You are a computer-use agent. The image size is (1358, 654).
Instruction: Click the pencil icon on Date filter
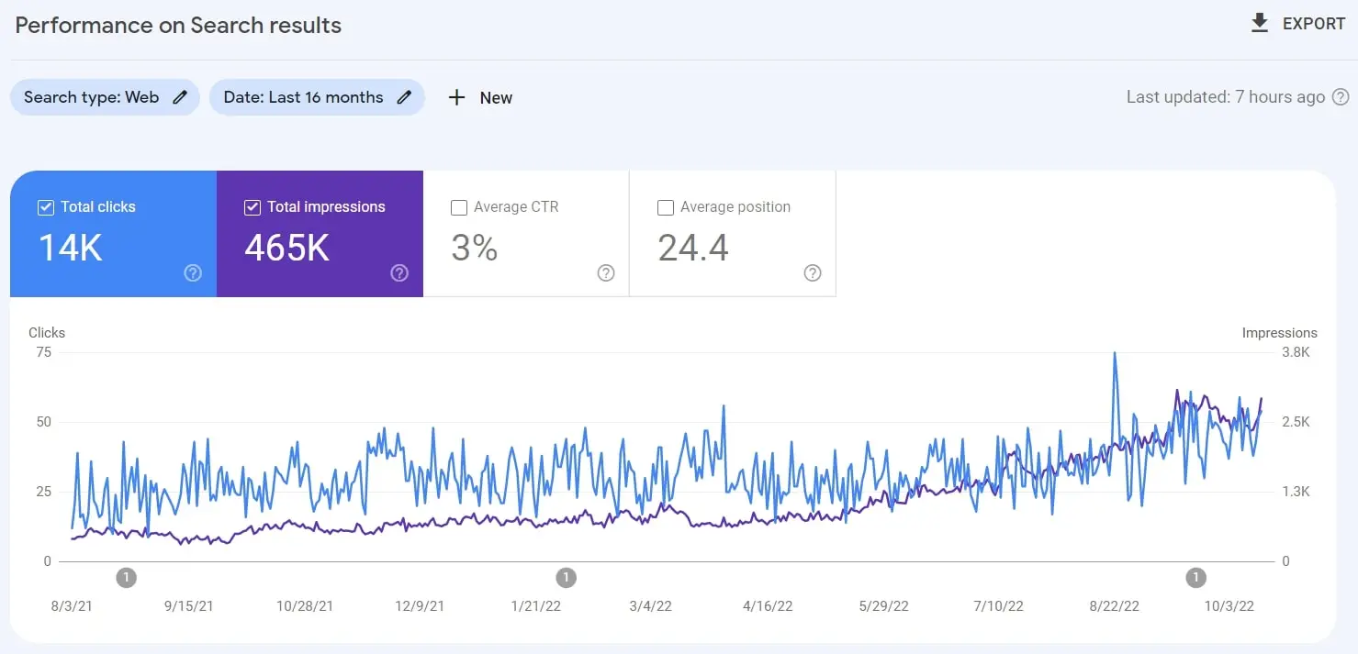point(404,96)
